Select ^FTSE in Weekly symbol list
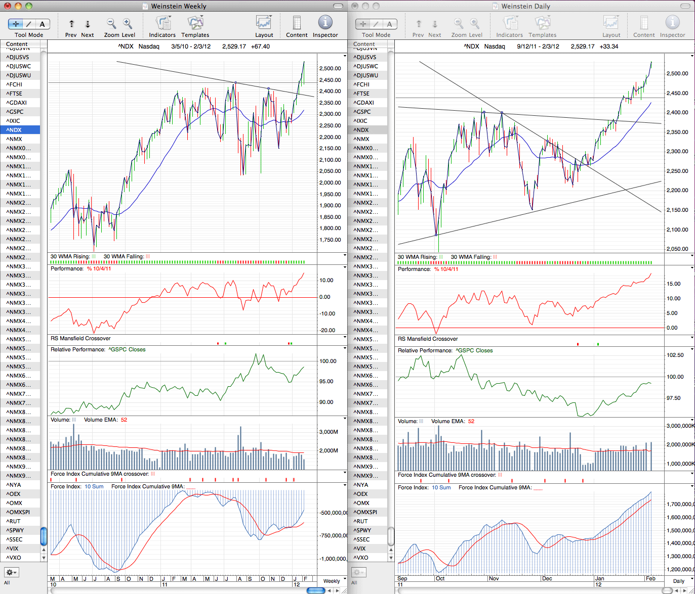 tap(20, 94)
